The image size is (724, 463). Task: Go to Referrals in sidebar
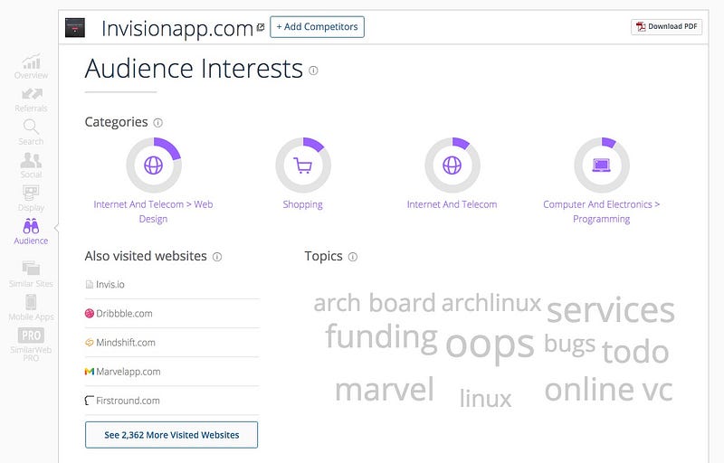(31, 100)
